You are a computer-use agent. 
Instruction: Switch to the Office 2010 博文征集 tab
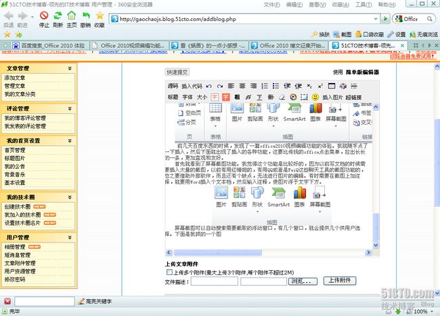pos(289,45)
